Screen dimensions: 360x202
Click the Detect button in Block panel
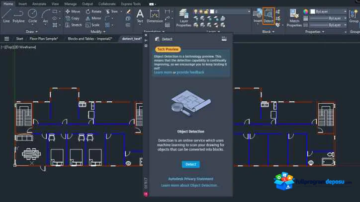[269, 15]
